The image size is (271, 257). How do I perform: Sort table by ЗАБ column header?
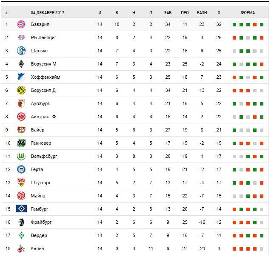point(168,12)
